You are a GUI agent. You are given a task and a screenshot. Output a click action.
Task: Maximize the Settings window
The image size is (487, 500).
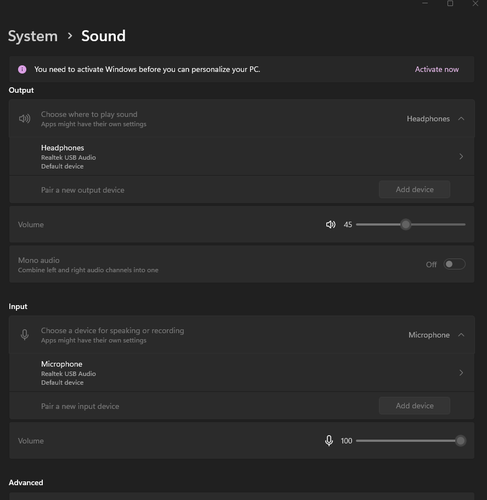(450, 3)
